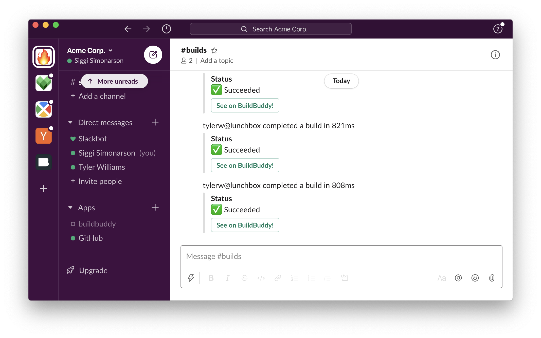
Task: Toggle ordered list formatting
Action: pos(295,278)
